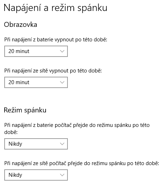Select 'Nikdy' value under ze sítě sleep setting
165x187 pixels.
point(15,175)
